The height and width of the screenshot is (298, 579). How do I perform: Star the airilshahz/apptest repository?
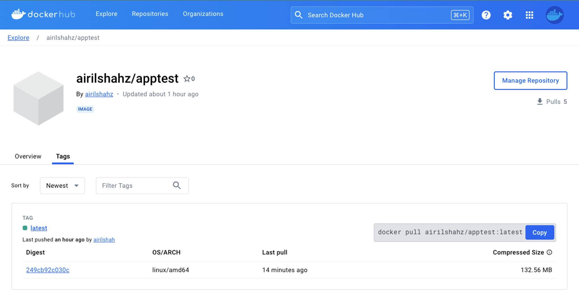(x=187, y=79)
